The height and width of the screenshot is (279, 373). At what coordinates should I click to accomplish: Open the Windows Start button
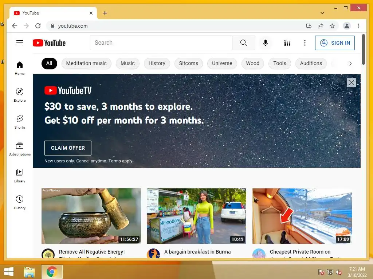(x=9, y=272)
